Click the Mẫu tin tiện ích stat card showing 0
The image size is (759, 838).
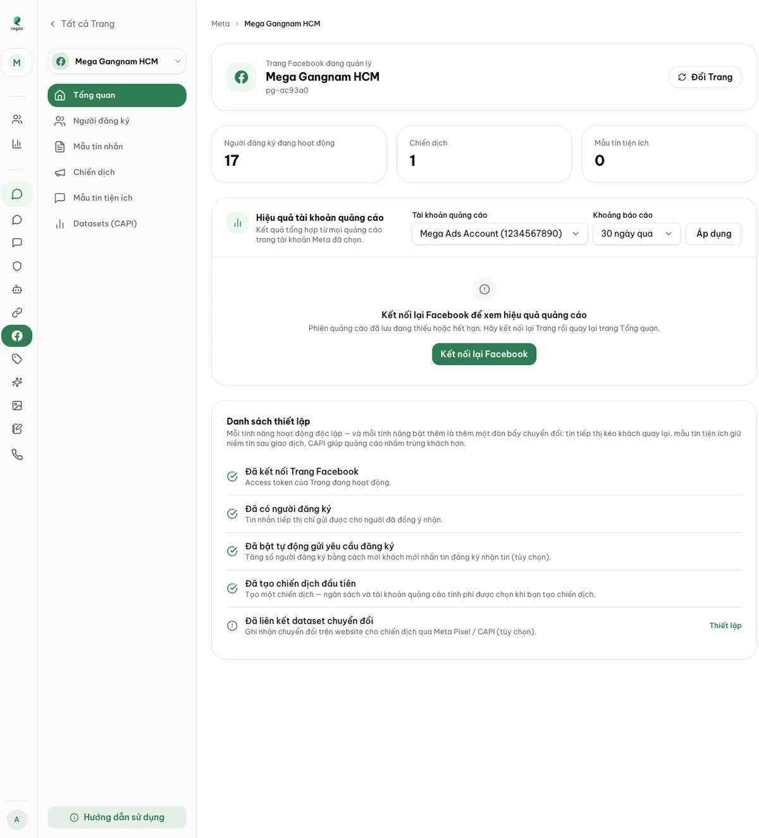click(x=669, y=154)
